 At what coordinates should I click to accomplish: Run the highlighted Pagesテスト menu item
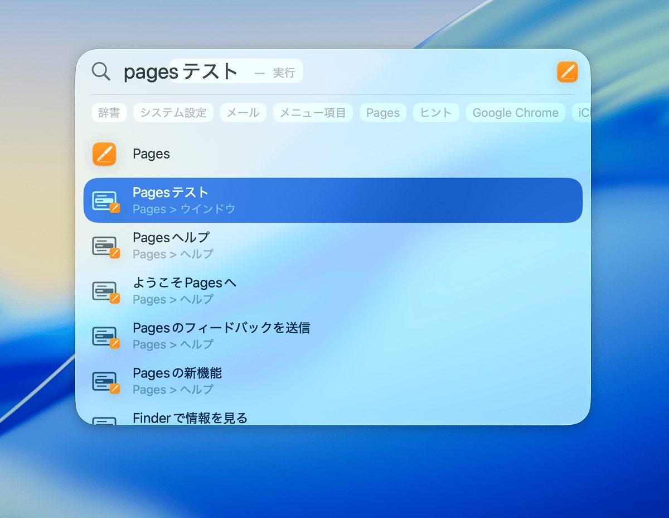click(333, 200)
